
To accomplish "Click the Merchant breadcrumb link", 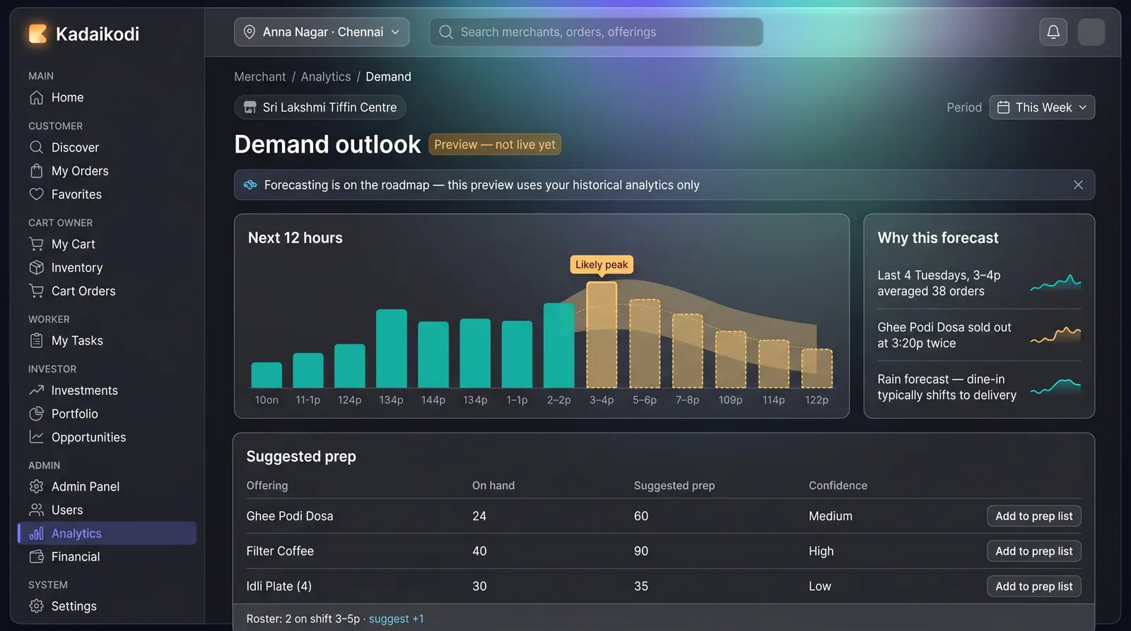I will point(260,76).
